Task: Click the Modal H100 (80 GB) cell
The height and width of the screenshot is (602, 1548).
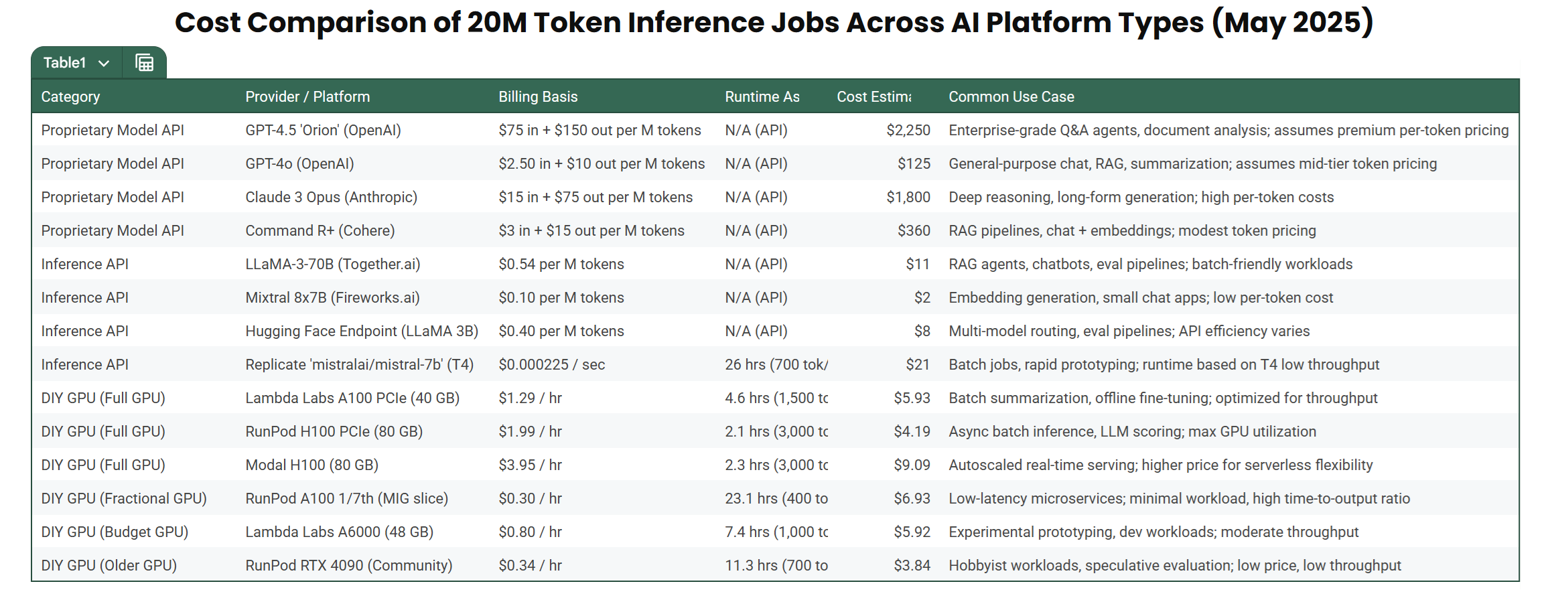Action: pyautogui.click(x=311, y=465)
